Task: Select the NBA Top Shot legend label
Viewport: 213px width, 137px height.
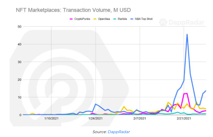Action: point(144,19)
